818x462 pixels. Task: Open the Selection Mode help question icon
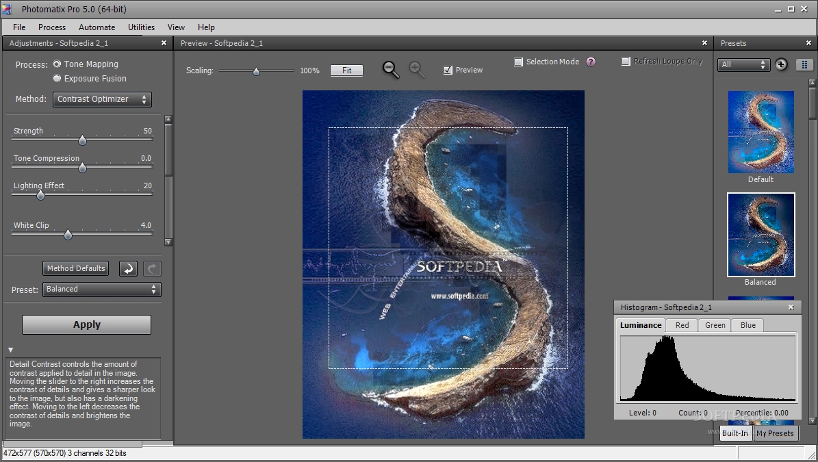point(591,62)
